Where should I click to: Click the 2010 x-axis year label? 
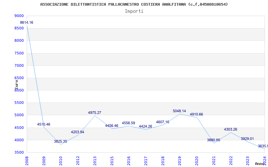point(61,161)
